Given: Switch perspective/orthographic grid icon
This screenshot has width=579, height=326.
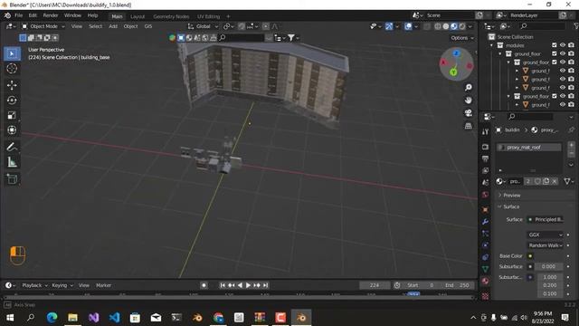Looking at the screenshot, I should [x=469, y=126].
